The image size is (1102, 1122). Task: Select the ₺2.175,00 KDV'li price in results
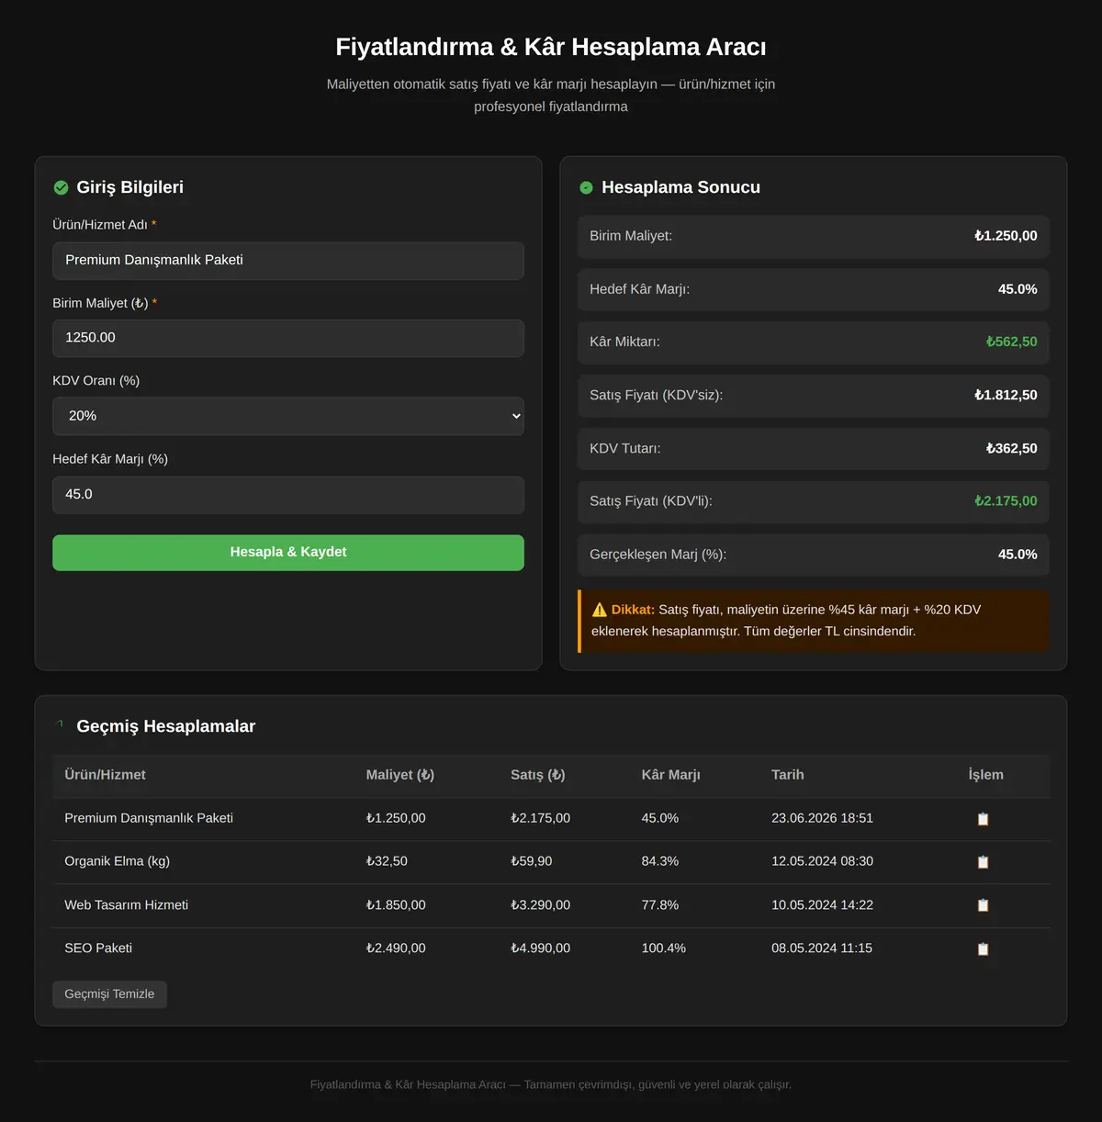tap(1006, 501)
